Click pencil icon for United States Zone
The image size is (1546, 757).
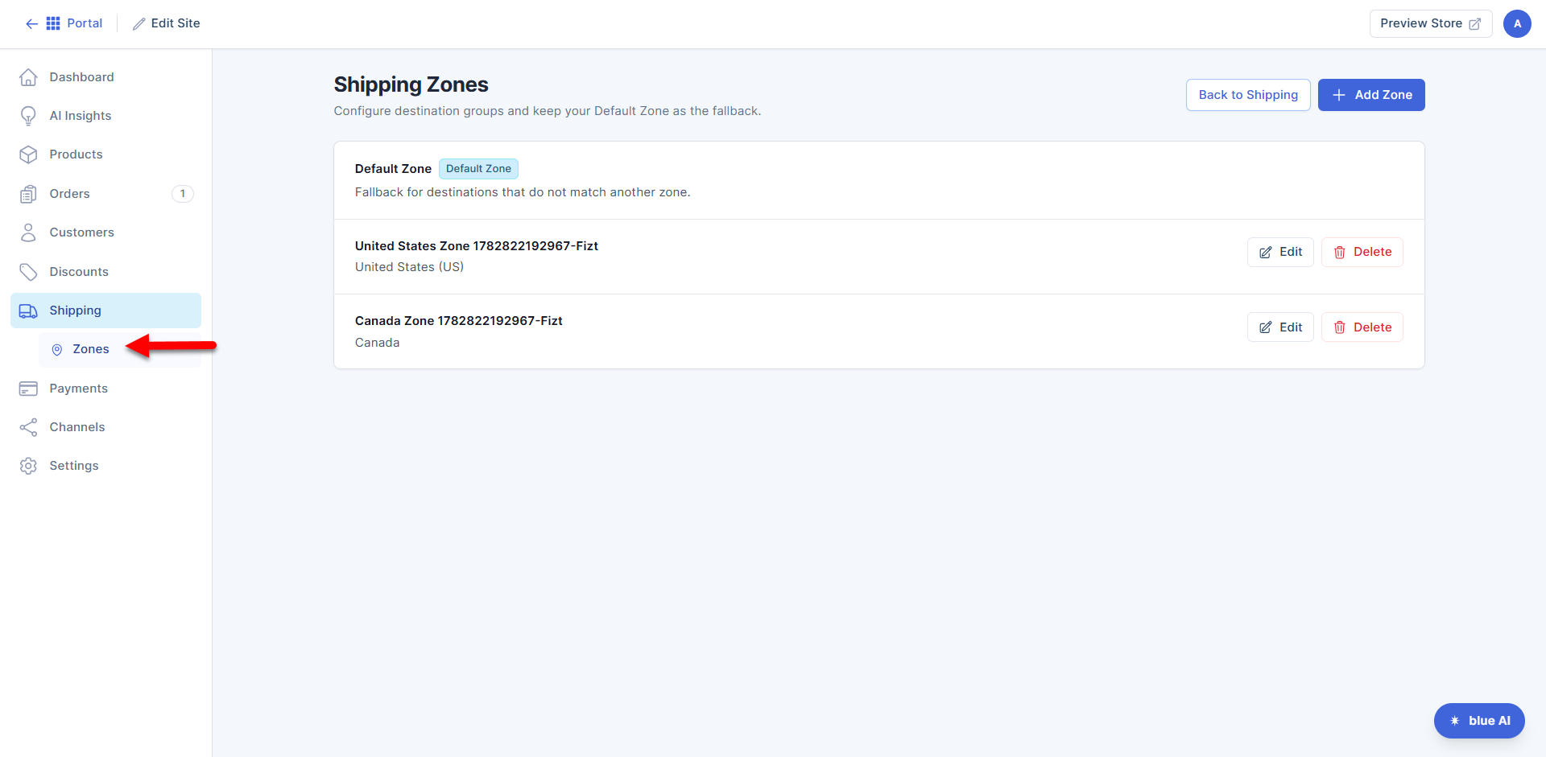(1266, 253)
